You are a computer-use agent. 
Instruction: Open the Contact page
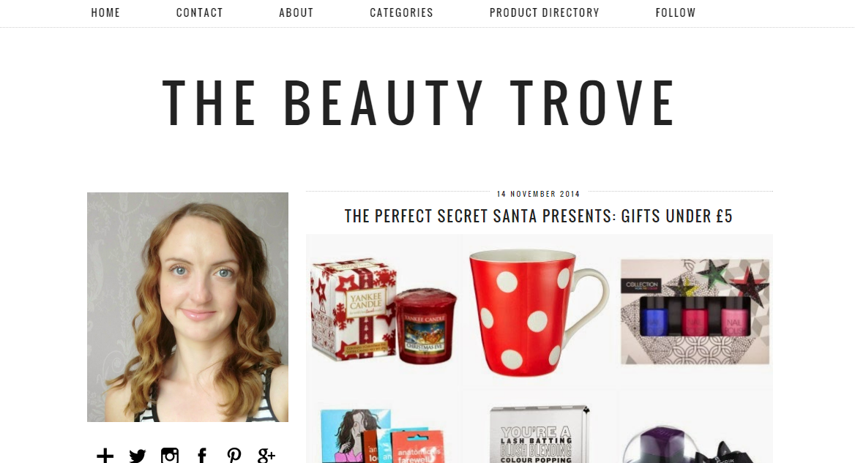200,12
